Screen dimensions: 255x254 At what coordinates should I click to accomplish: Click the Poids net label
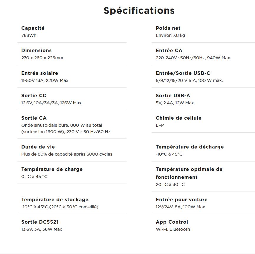coord(168,28)
